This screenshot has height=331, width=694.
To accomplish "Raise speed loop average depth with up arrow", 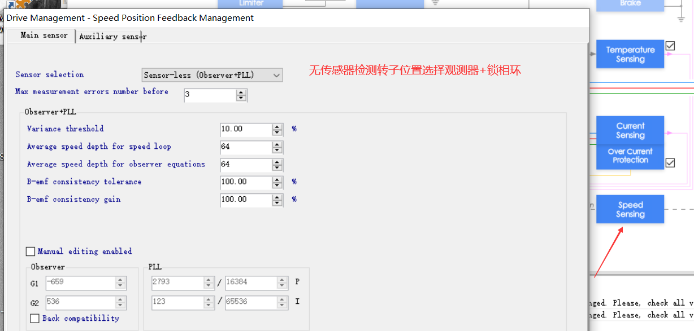I will pyautogui.click(x=277, y=144).
